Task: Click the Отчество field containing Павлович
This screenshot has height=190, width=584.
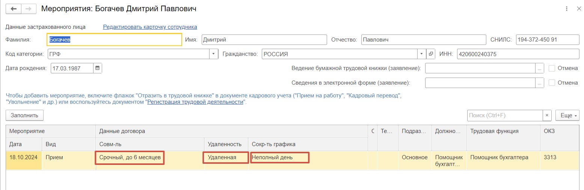Action: click(424, 40)
